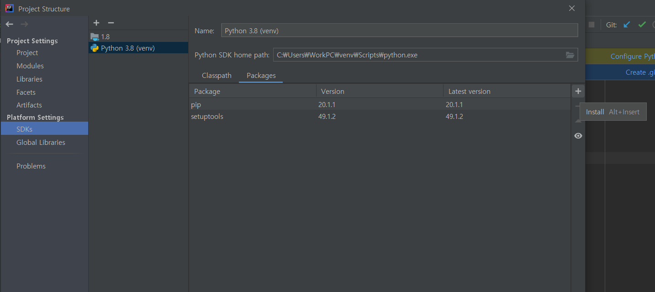
Task: Open Global Libraries page
Action: [x=41, y=143]
